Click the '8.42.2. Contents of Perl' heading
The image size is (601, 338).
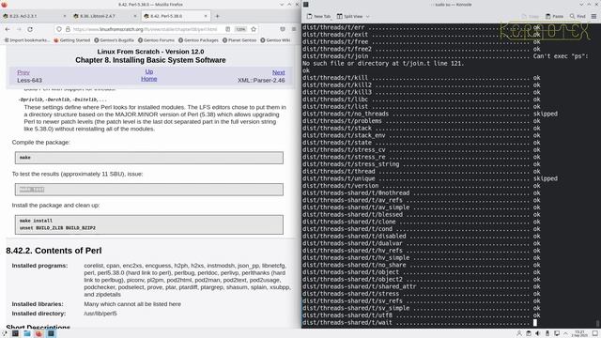(54, 251)
